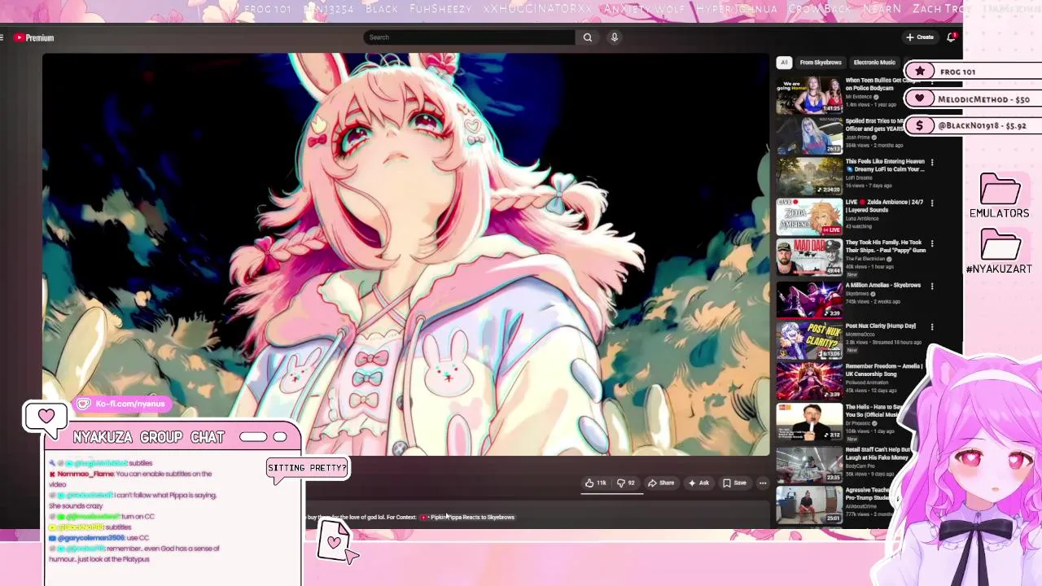
Task: Focus the YouTube search field
Action: click(469, 37)
